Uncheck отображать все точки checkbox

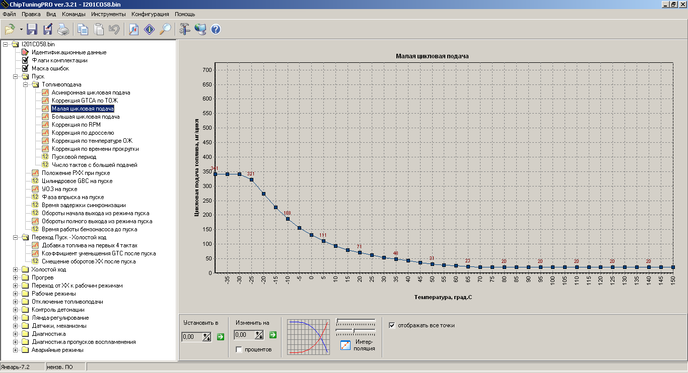click(392, 325)
